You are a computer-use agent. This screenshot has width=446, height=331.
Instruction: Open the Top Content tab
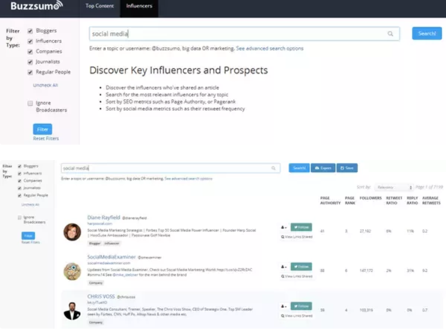(99, 6)
